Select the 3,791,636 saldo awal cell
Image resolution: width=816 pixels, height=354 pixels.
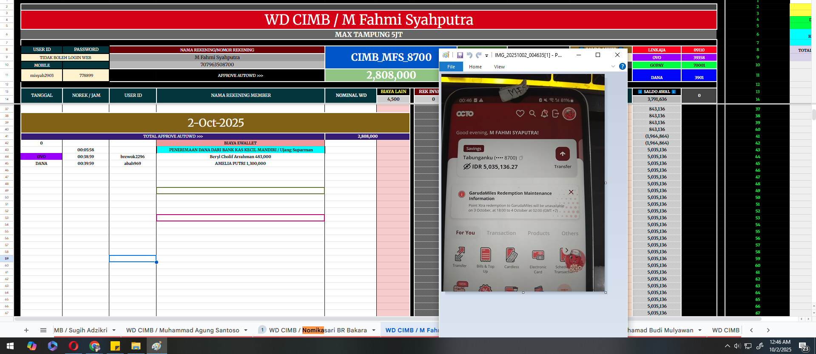(657, 99)
